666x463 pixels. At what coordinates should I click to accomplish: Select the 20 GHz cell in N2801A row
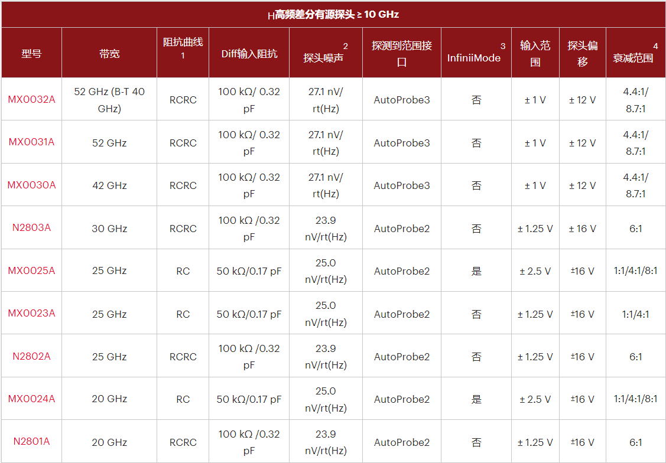tap(109, 442)
